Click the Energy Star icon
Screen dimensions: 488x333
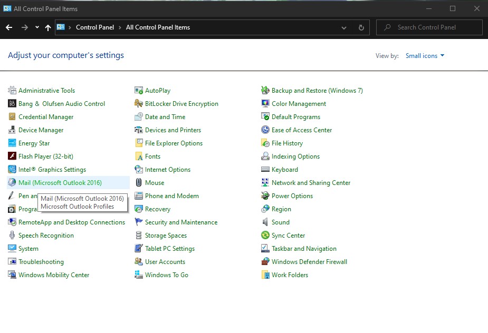tap(12, 143)
